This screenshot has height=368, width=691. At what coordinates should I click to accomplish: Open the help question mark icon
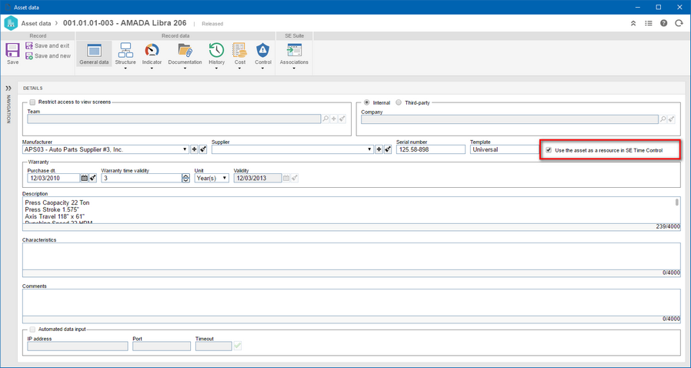663,23
